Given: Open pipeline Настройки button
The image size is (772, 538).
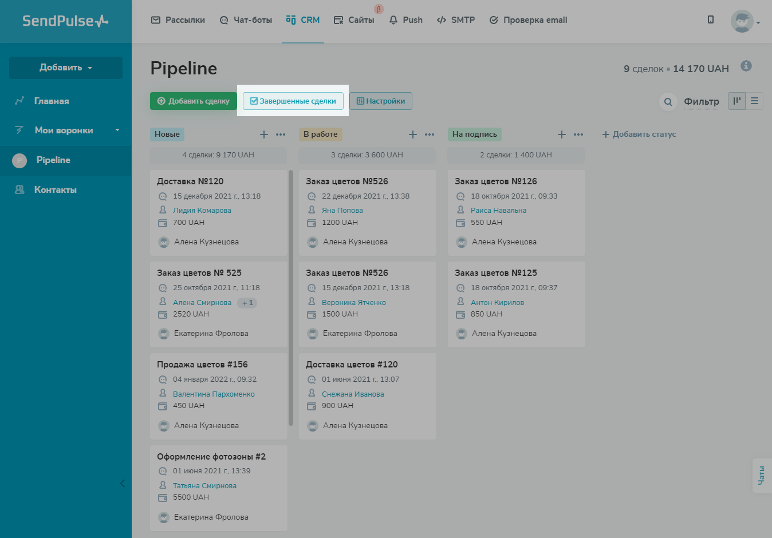Looking at the screenshot, I should pos(381,101).
